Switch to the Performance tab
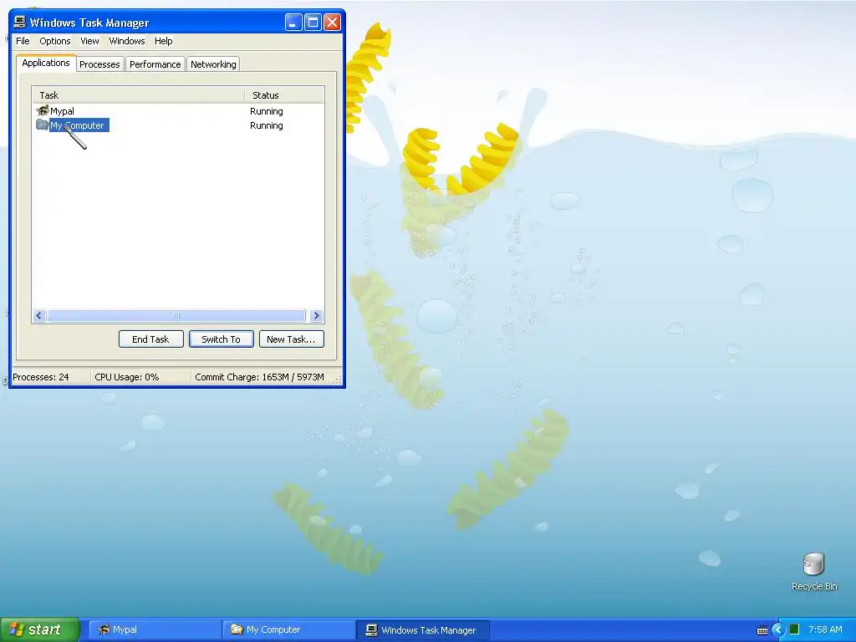 tap(155, 64)
